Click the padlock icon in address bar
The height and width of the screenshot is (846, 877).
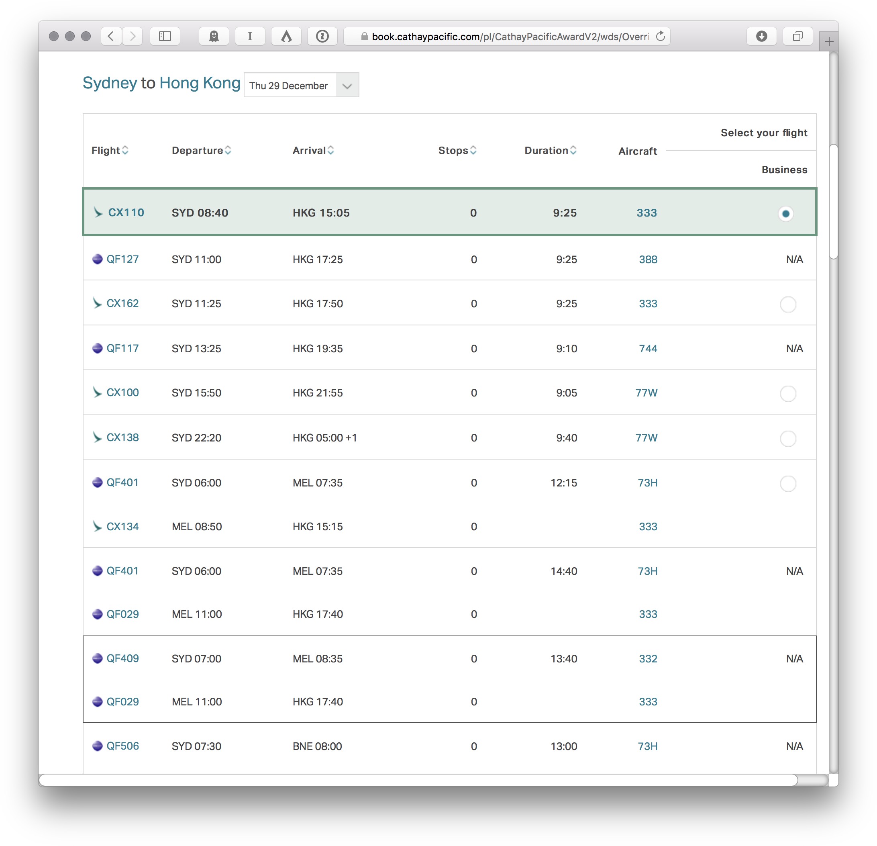click(x=364, y=36)
